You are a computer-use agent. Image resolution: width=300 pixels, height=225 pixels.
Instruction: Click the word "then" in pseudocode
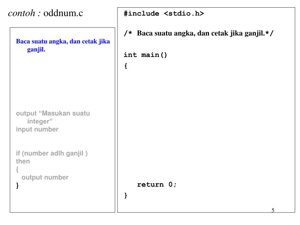click(23, 161)
